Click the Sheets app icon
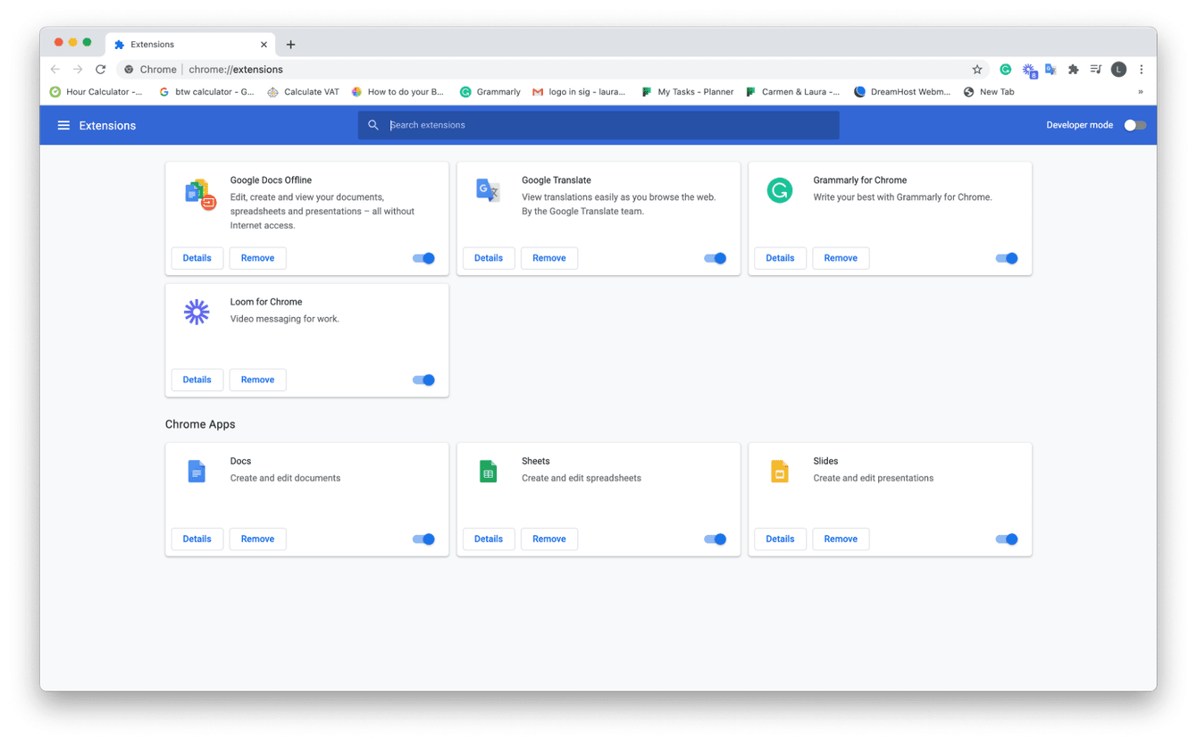Viewport: 1197px width, 744px height. tap(489, 471)
